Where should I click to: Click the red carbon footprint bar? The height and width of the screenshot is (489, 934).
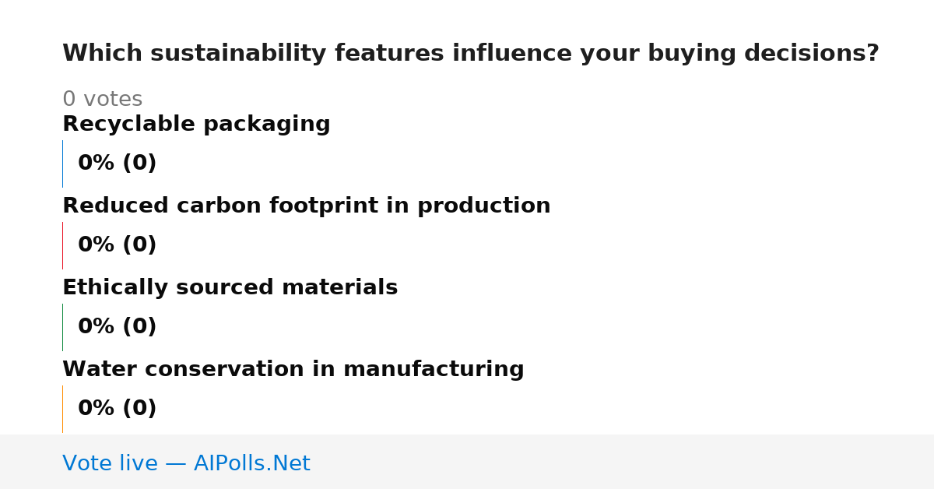click(x=62, y=245)
